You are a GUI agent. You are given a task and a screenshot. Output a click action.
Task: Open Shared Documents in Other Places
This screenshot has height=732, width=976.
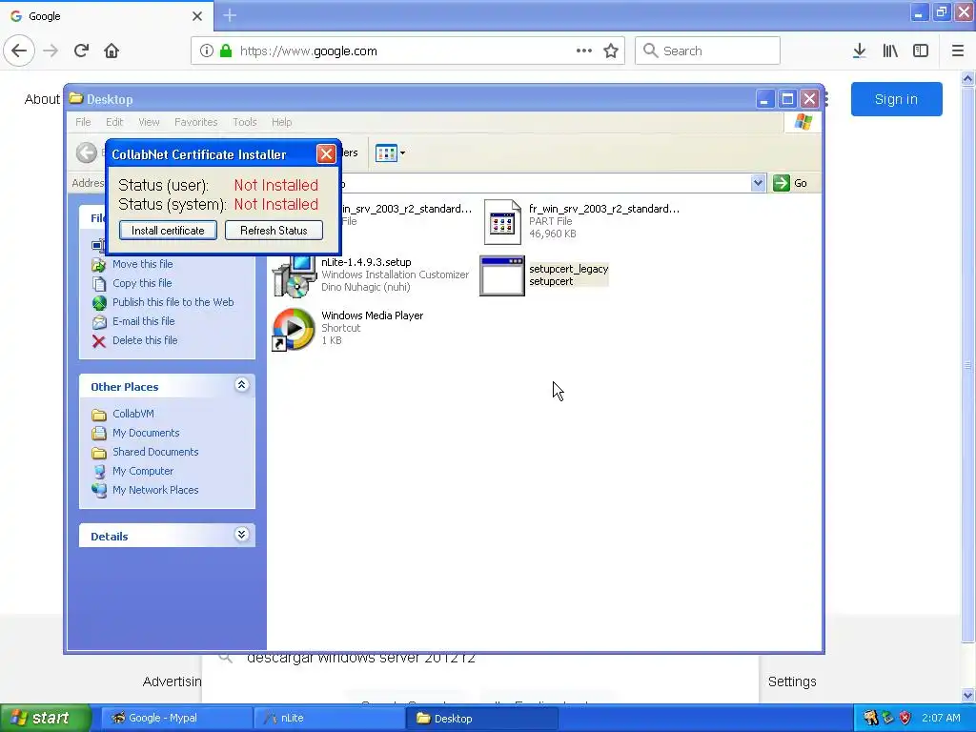pyautogui.click(x=155, y=452)
